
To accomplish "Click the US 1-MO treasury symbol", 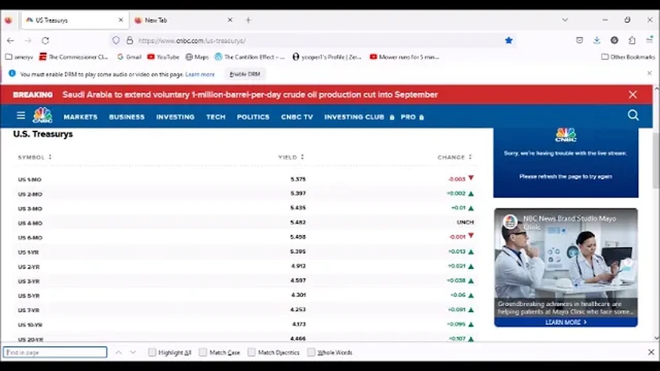I will (x=29, y=179).
